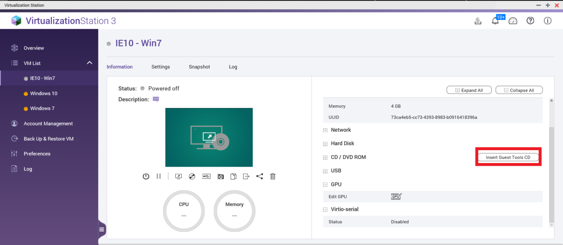This screenshot has height=245, width=563.
Task: Click the Virtio-serial Disabled status text
Action: pyautogui.click(x=400, y=222)
